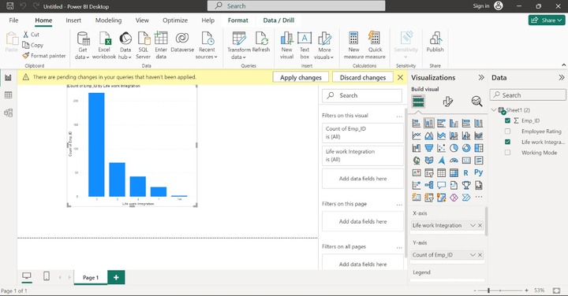Click the Text box ribbon button
568x296 pixels.
click(x=305, y=46)
